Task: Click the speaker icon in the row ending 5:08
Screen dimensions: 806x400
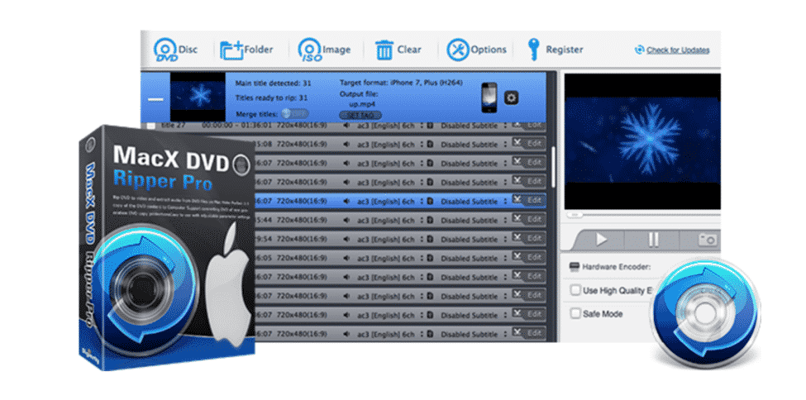Action: (347, 145)
